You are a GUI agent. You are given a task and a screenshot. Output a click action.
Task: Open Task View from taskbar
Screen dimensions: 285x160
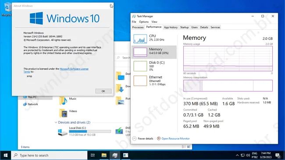pos(93,155)
